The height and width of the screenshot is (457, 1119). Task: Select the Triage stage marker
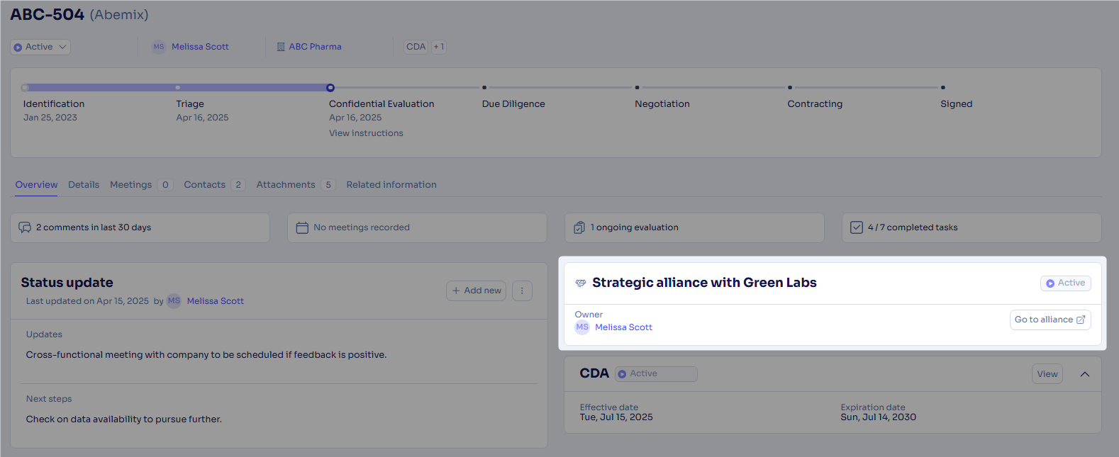tap(178, 88)
